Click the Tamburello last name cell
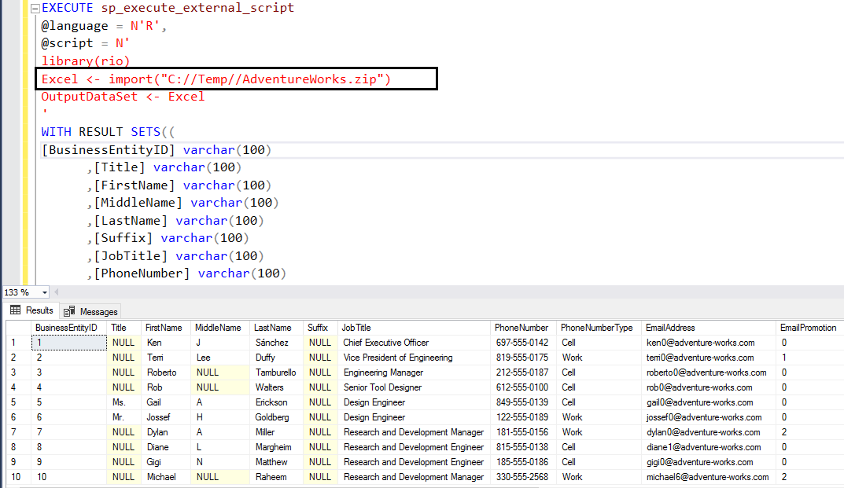 pyautogui.click(x=275, y=372)
